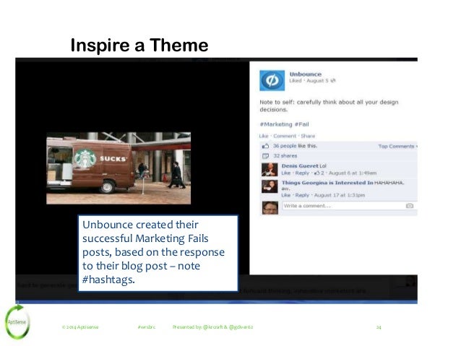Reply to Denis Gueret's comment

tap(302, 173)
